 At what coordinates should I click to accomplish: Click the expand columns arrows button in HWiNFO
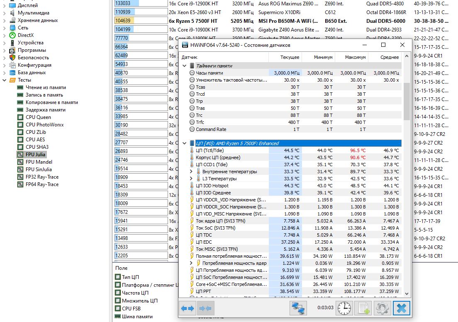188,308
